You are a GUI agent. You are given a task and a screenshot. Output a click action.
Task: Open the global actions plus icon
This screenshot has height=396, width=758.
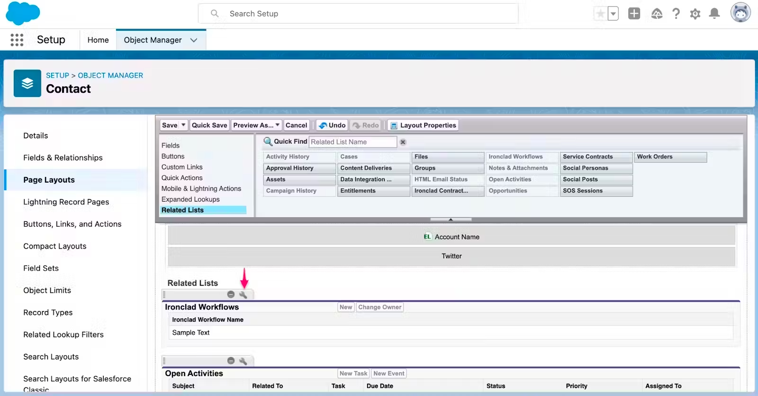click(x=634, y=14)
